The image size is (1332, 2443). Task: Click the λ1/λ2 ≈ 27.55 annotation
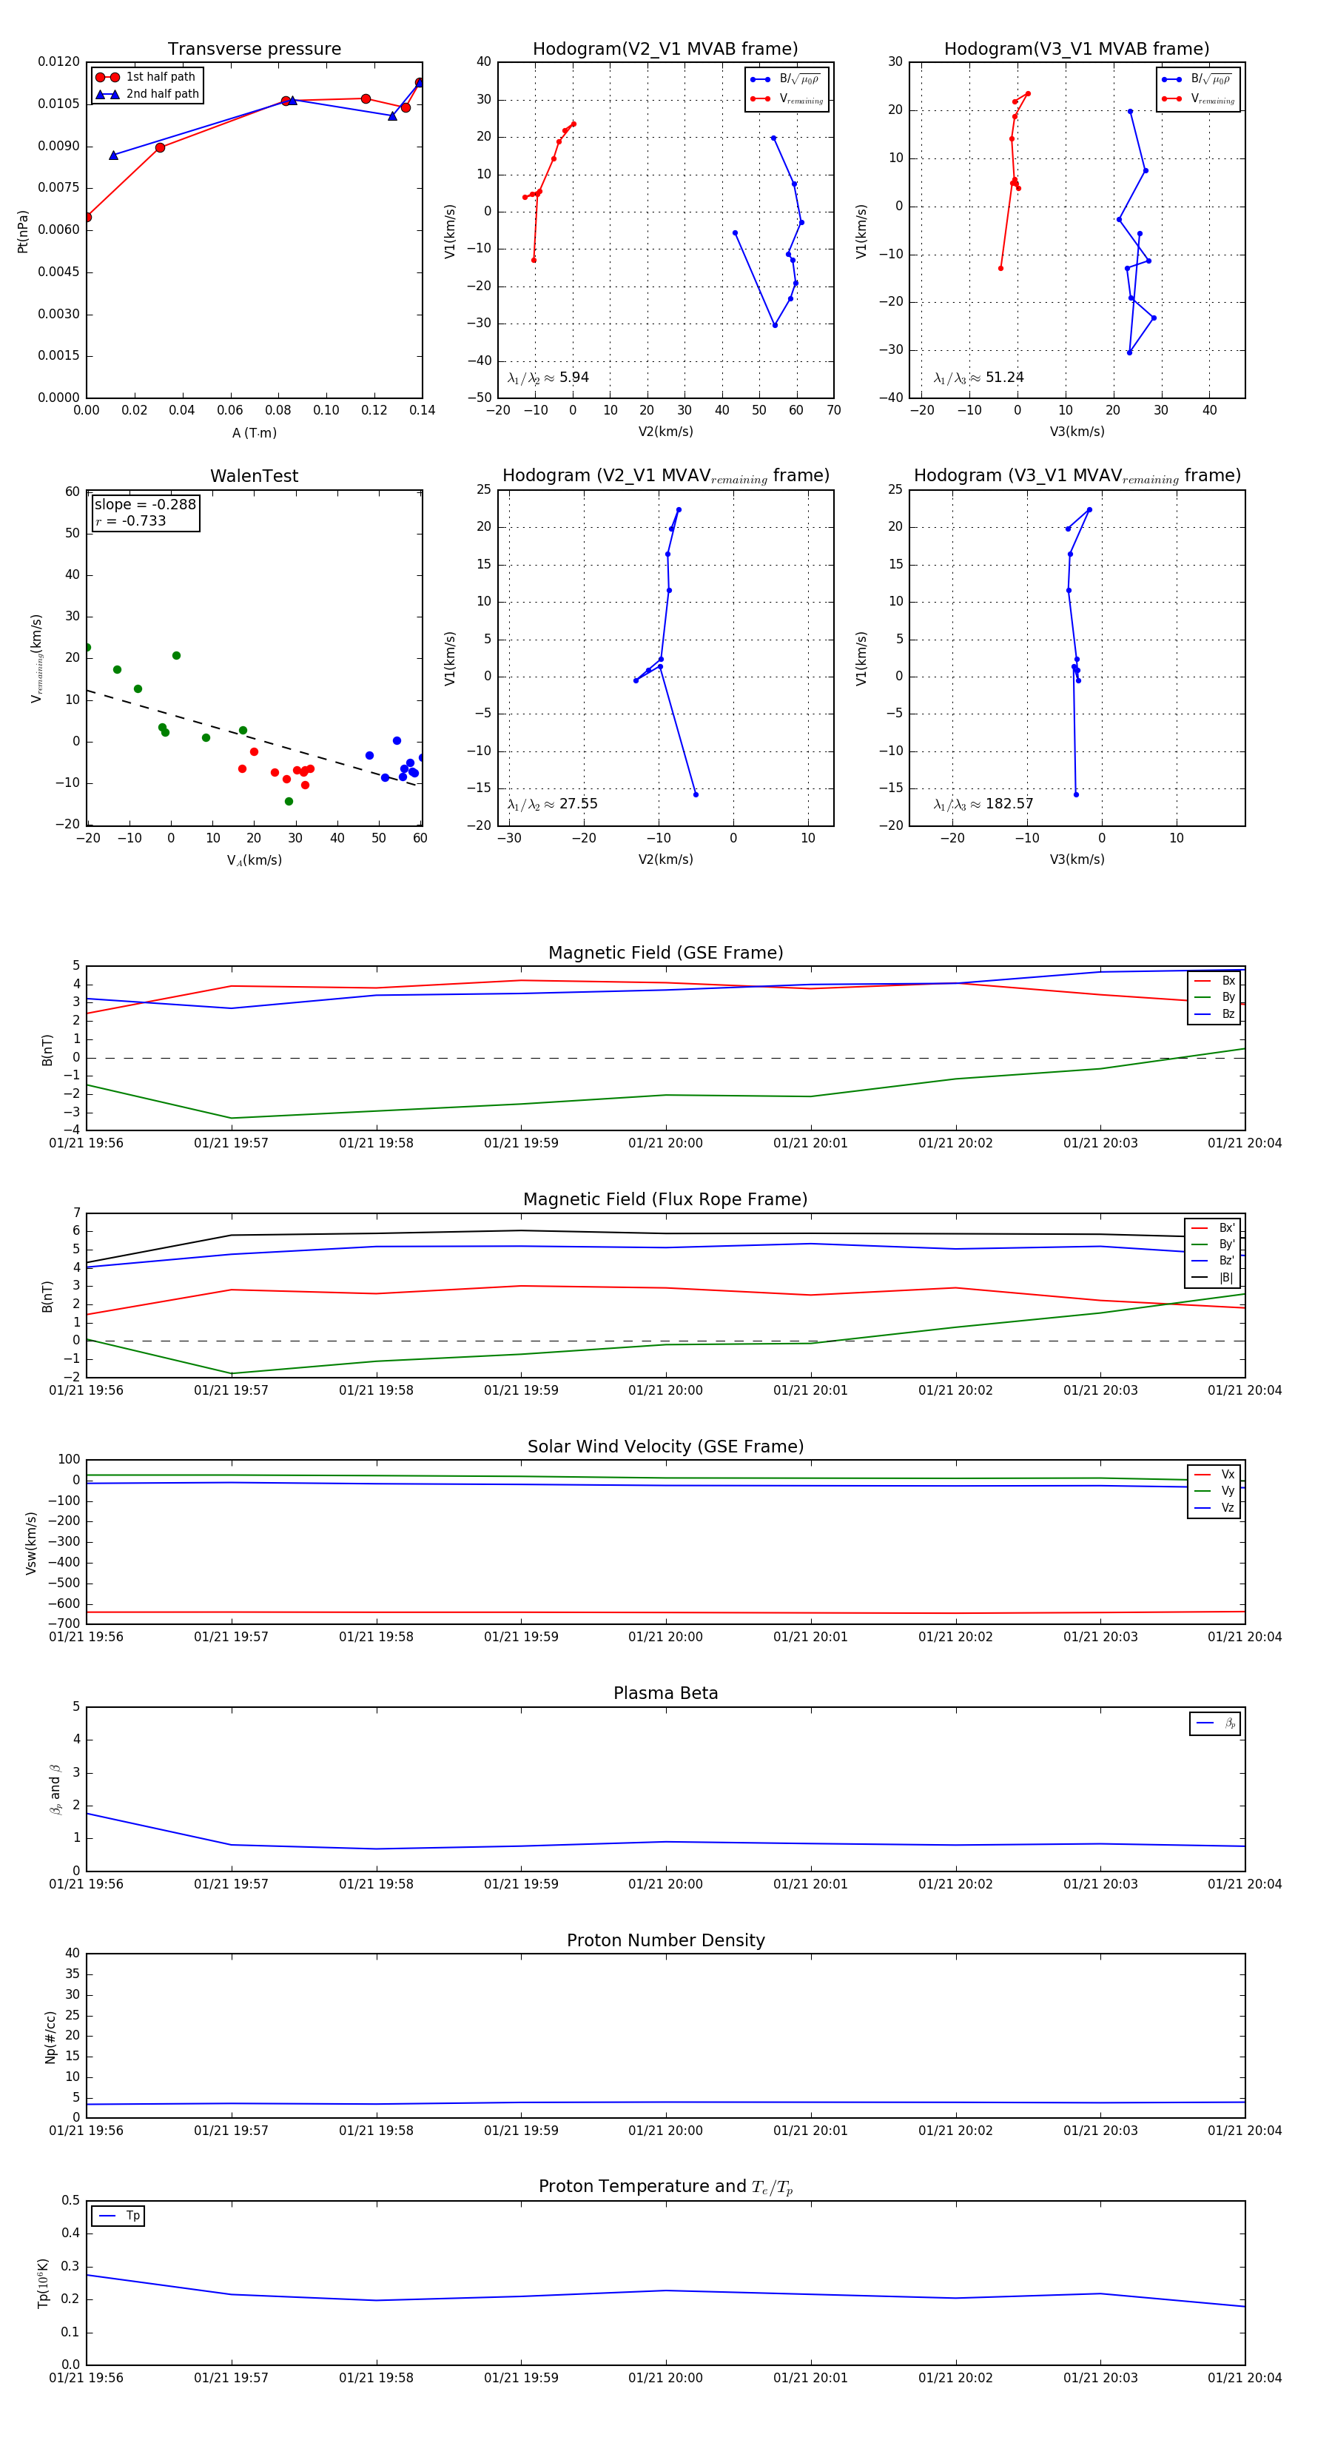[x=553, y=804]
